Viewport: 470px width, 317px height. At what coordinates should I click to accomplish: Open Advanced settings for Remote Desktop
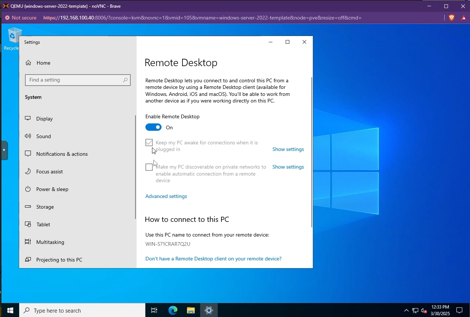click(166, 196)
